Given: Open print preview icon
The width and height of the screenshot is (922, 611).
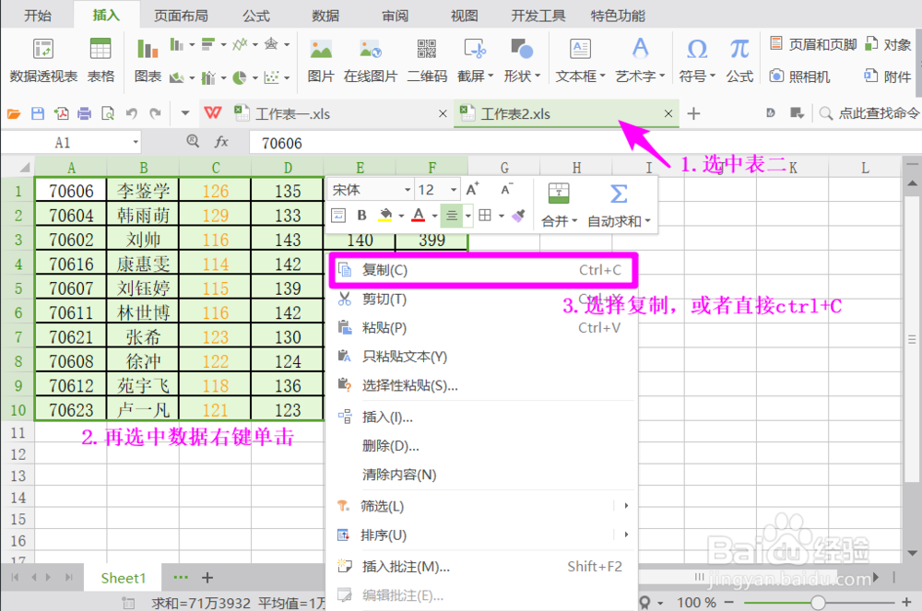Looking at the screenshot, I should coord(108,113).
